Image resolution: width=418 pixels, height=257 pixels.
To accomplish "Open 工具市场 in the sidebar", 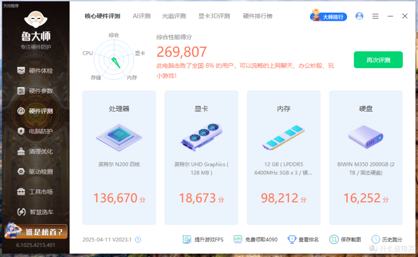I will point(35,192).
